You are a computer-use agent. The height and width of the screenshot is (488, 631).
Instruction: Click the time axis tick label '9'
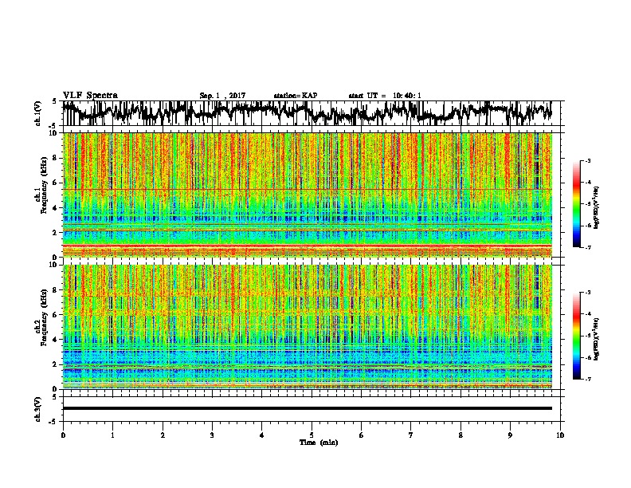coord(510,435)
